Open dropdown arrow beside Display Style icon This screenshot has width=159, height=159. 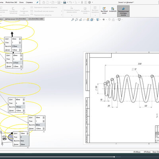click(x=101, y=20)
